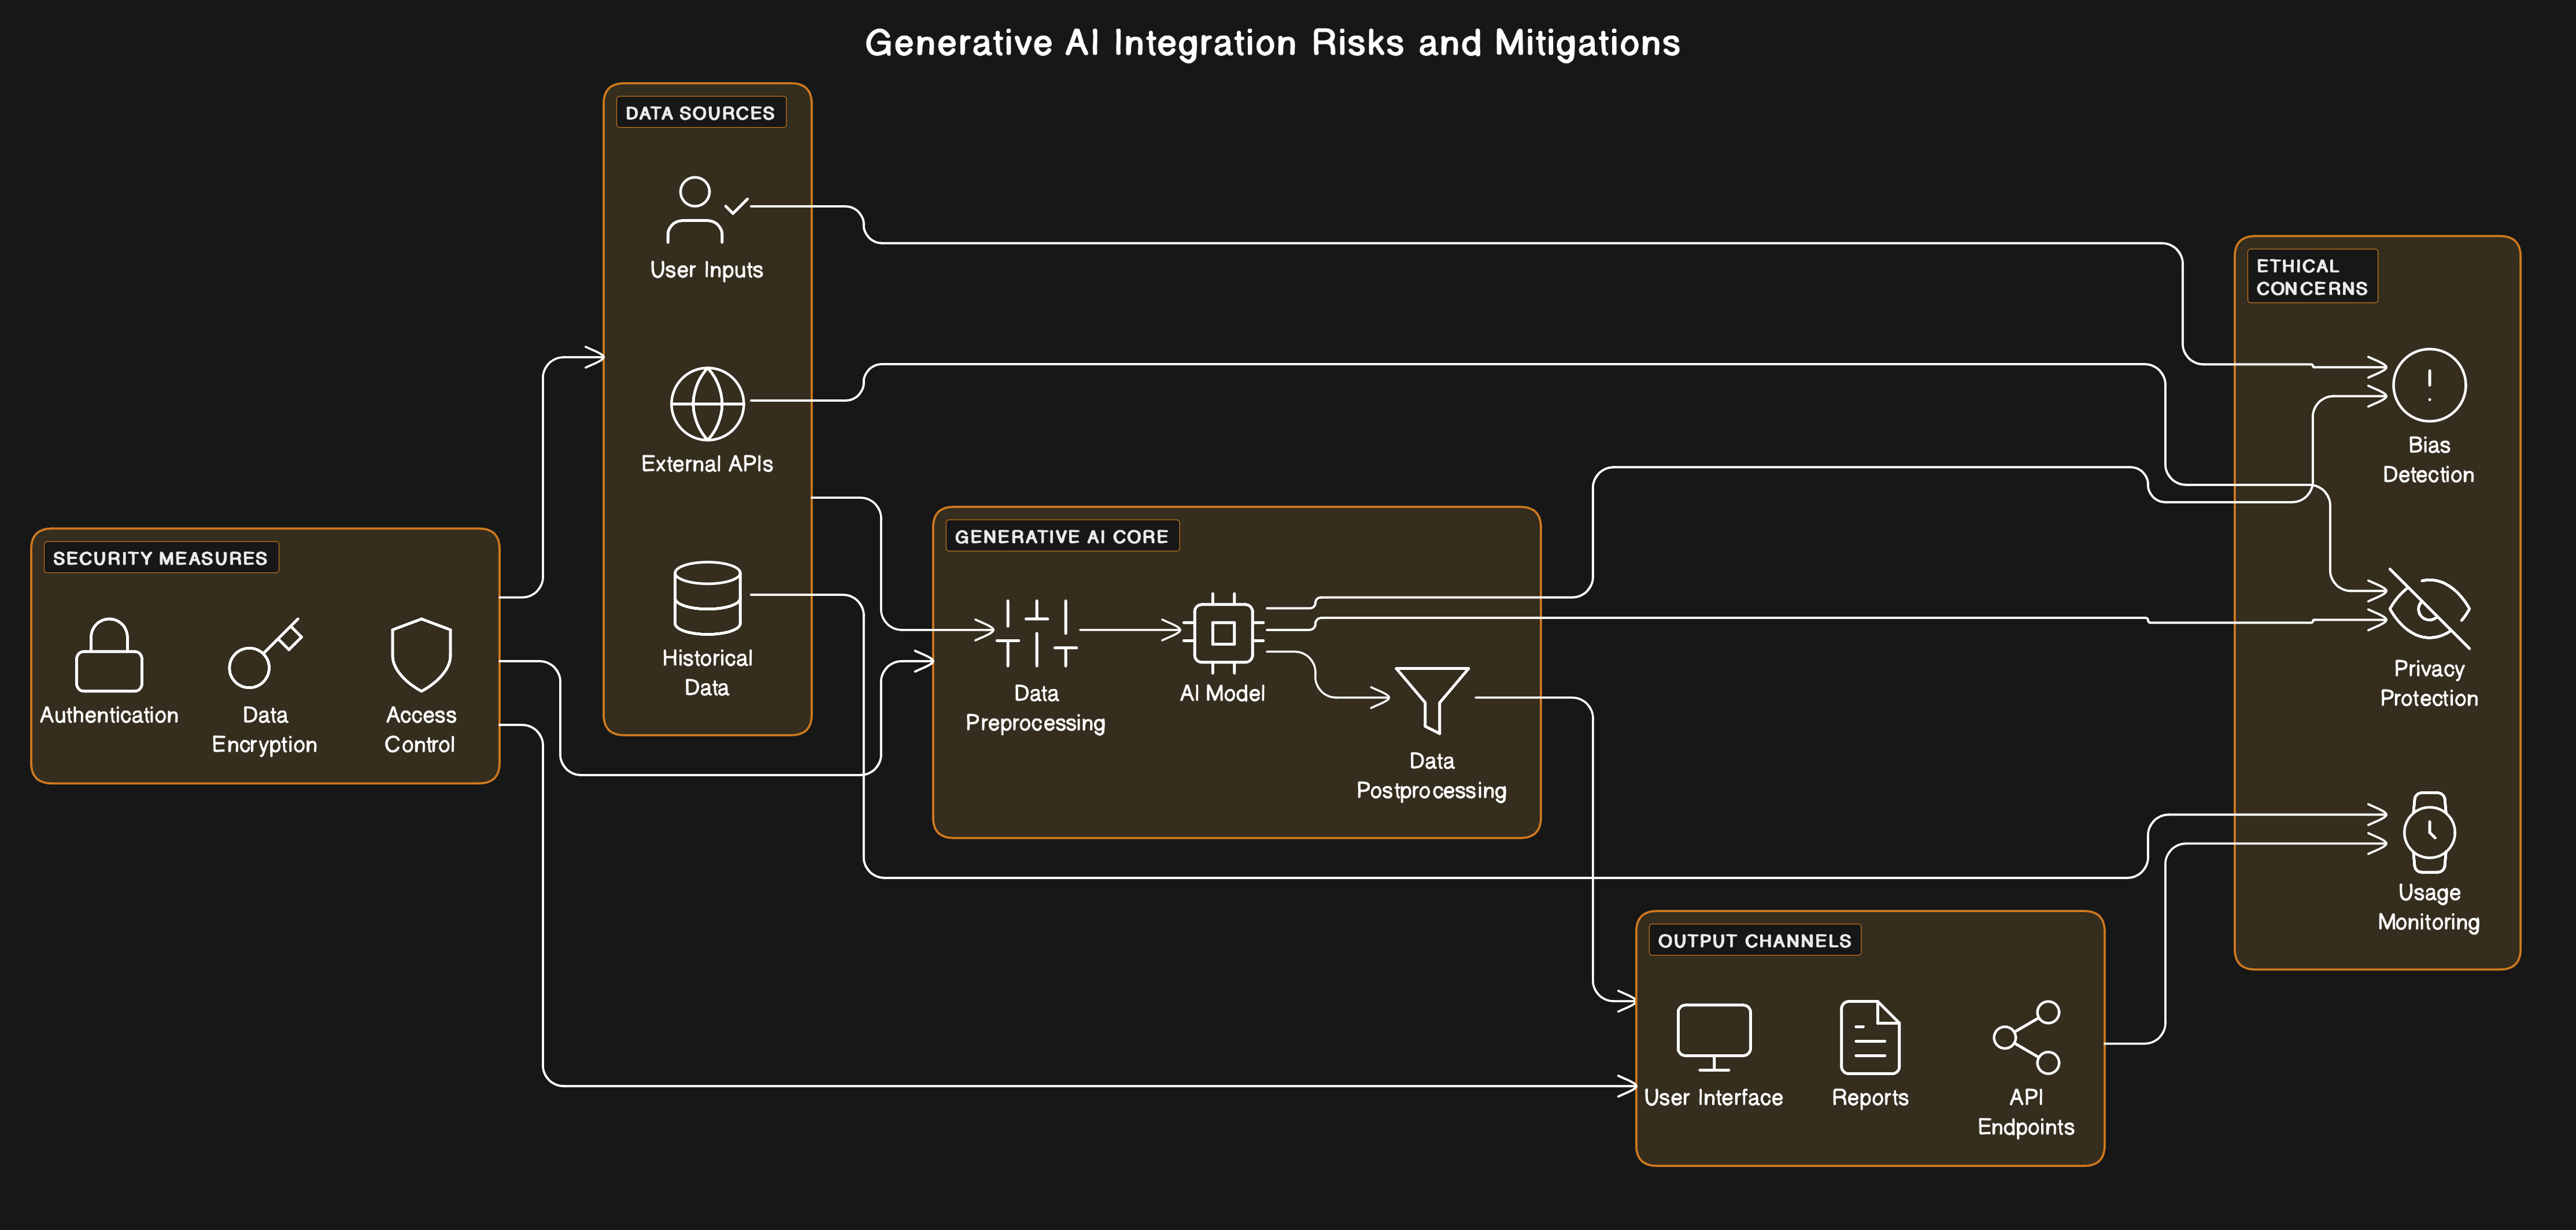Click the External APIs globe icon

click(707, 404)
